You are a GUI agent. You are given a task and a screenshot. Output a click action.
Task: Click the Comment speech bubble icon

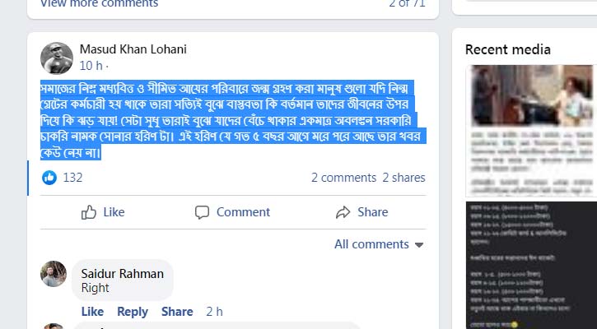[202, 212]
